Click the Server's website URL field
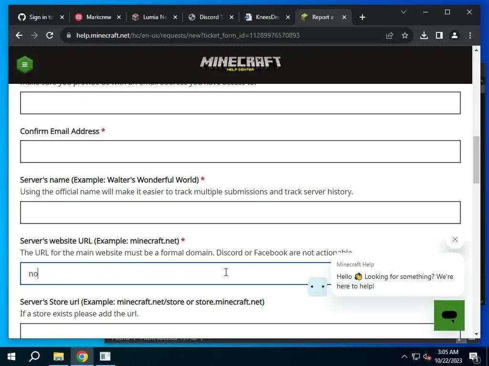489x366 pixels. pos(175,274)
